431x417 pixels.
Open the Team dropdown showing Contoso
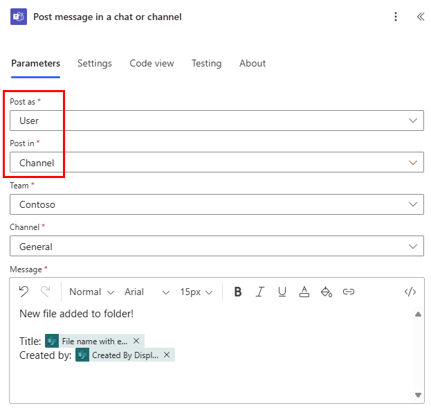tap(217, 204)
